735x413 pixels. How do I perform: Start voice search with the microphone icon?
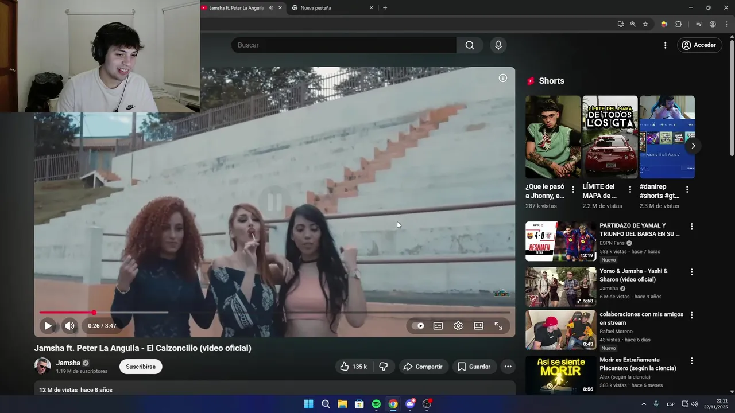498,45
